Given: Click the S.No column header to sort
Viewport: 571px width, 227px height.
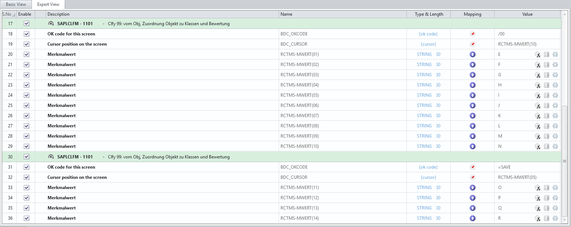Looking at the screenshot, I should (7, 14).
